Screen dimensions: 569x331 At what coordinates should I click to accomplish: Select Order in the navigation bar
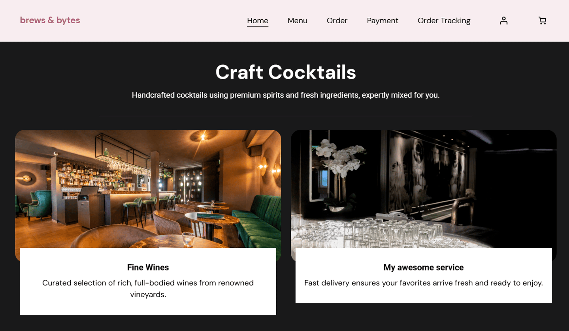click(x=337, y=21)
